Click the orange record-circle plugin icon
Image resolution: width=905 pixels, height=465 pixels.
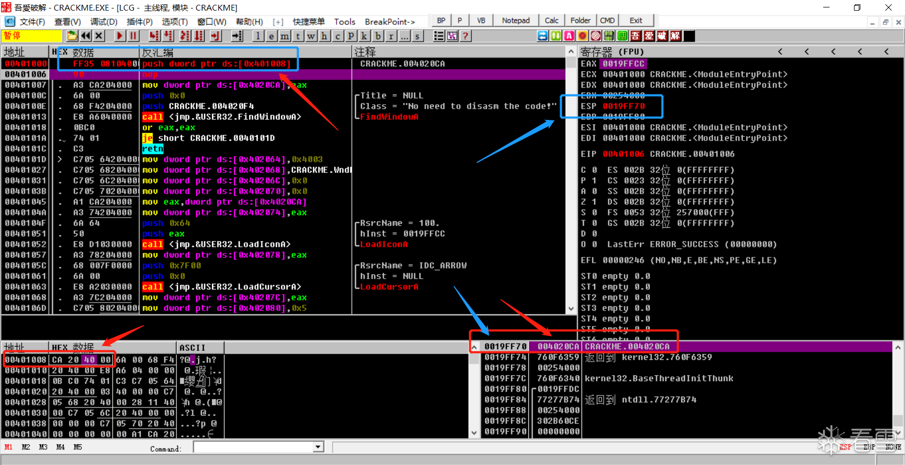coord(582,36)
